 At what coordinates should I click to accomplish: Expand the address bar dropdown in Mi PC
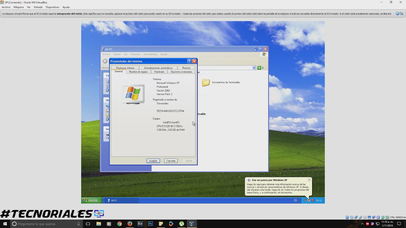click(x=254, y=68)
